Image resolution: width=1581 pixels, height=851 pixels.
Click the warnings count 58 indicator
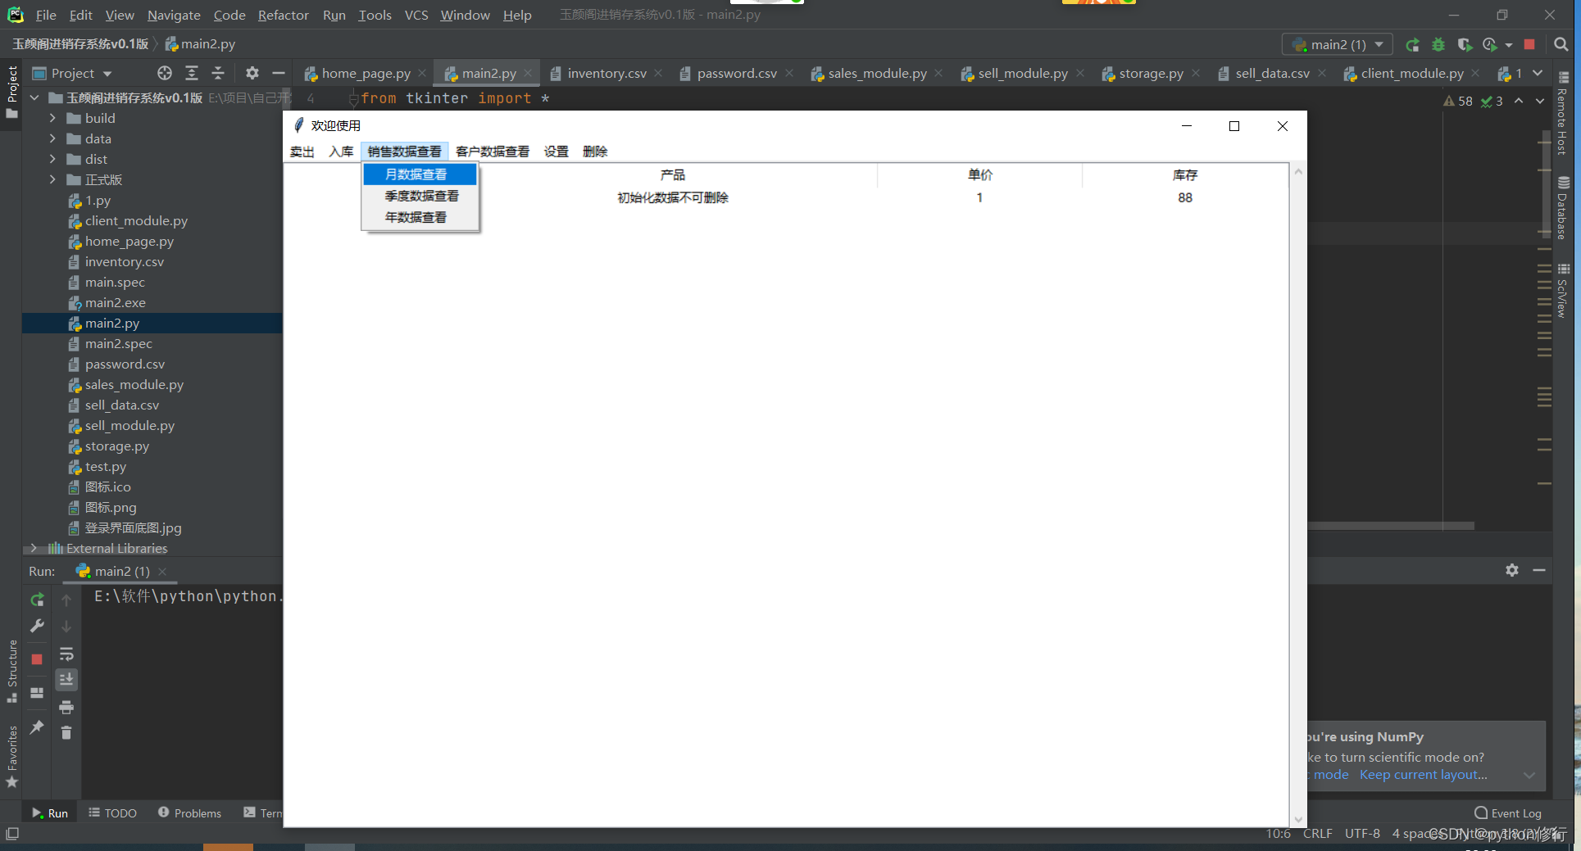(1458, 101)
